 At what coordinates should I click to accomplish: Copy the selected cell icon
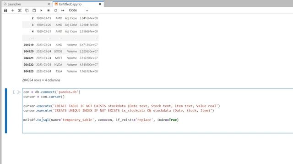[x=27, y=10]
